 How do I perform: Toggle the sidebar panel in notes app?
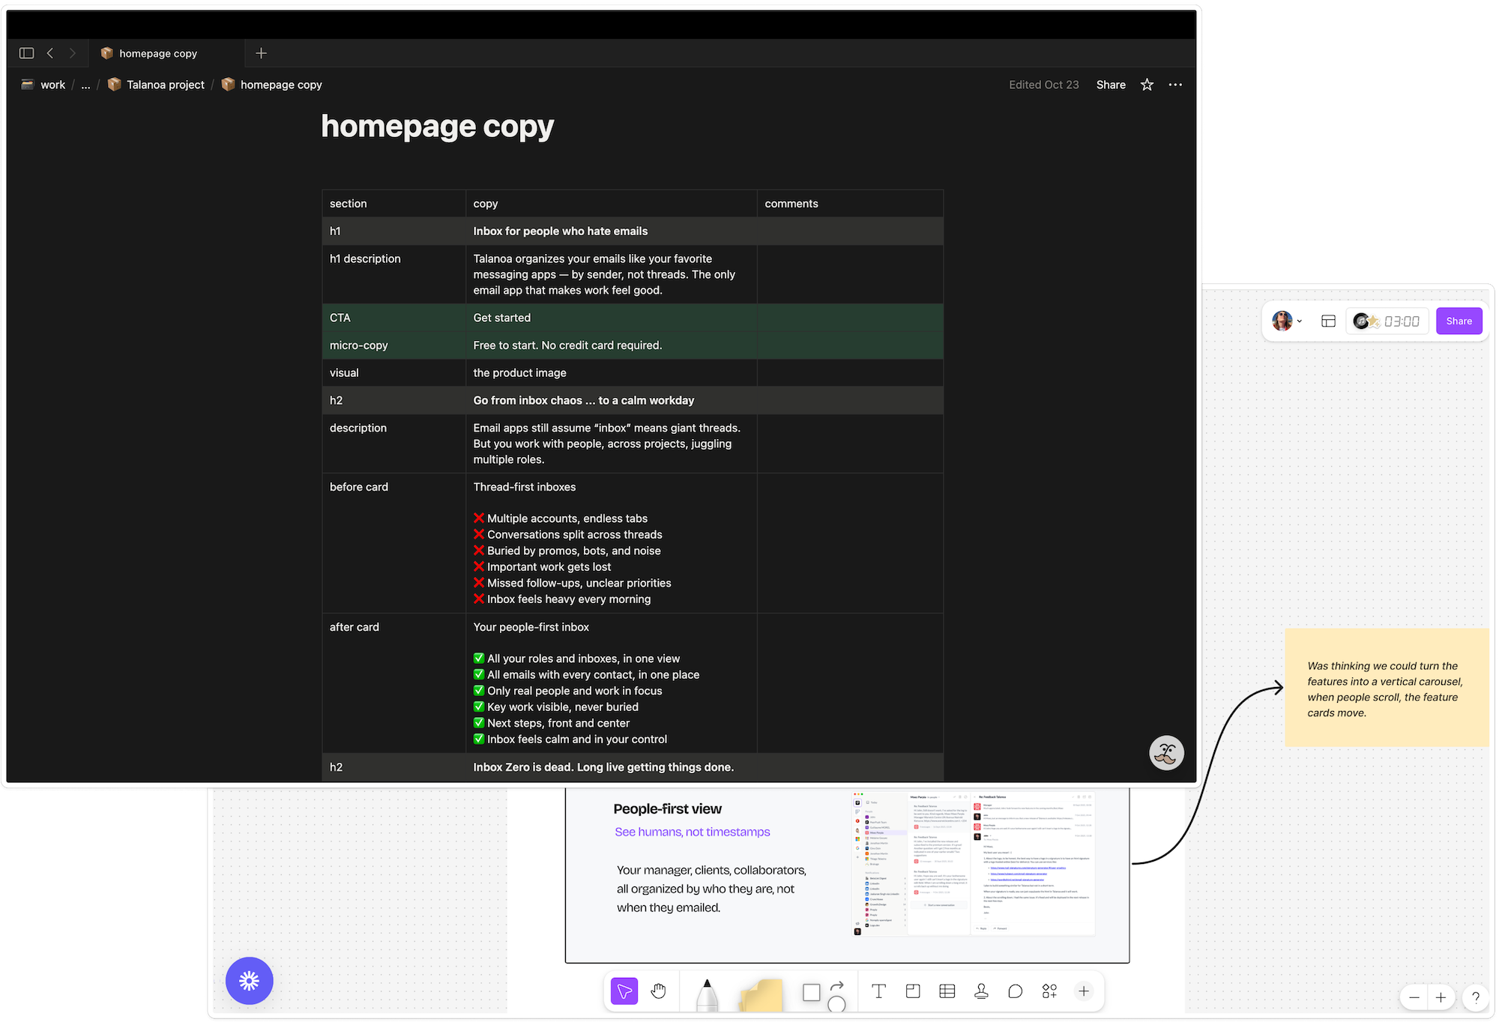[27, 53]
